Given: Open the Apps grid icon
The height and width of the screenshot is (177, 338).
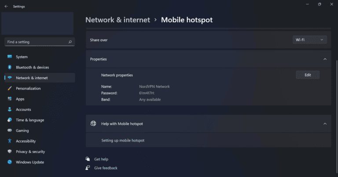Looking at the screenshot, I should tap(10, 99).
